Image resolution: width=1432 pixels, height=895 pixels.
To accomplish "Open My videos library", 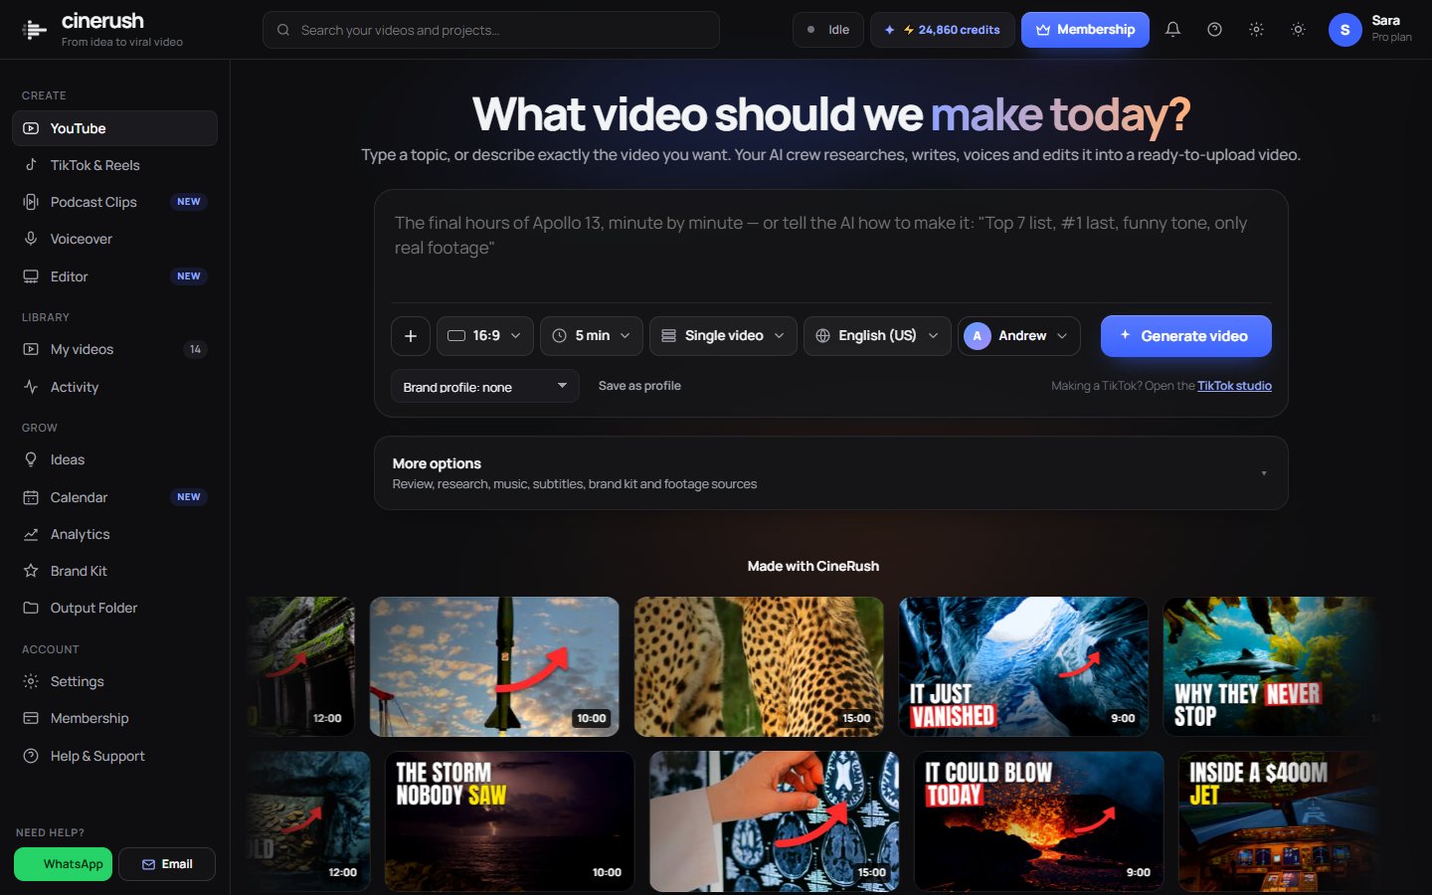I will pos(114,349).
